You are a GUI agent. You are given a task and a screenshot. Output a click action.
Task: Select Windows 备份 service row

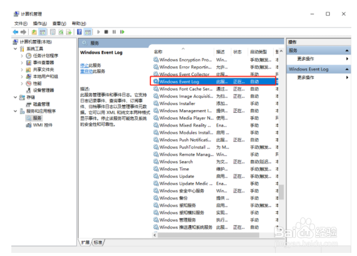click(x=216, y=198)
